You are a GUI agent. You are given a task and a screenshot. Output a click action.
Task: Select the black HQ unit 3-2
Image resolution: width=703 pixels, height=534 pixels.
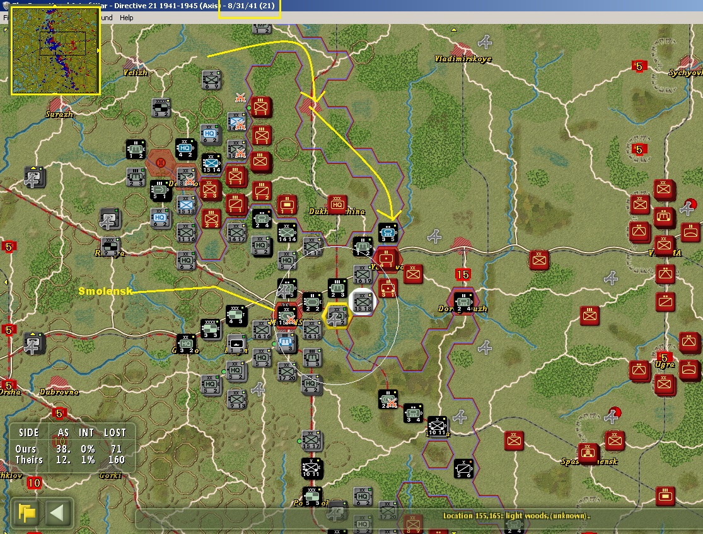coord(186,344)
